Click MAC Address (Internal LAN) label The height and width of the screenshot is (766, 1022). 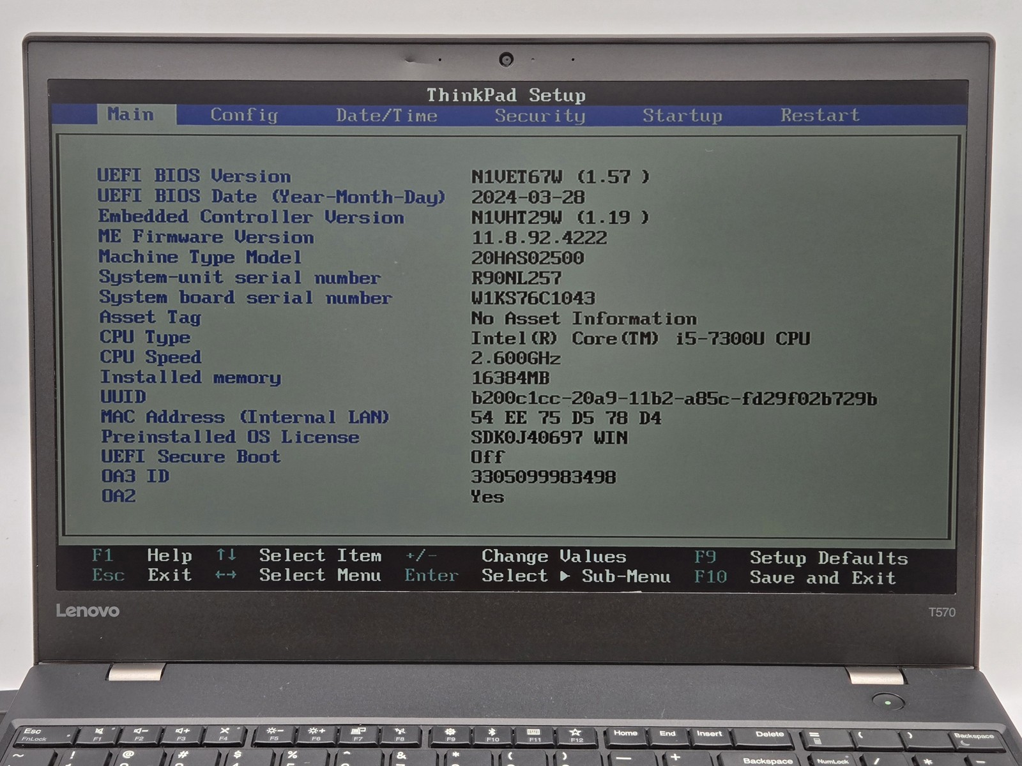tap(245, 417)
